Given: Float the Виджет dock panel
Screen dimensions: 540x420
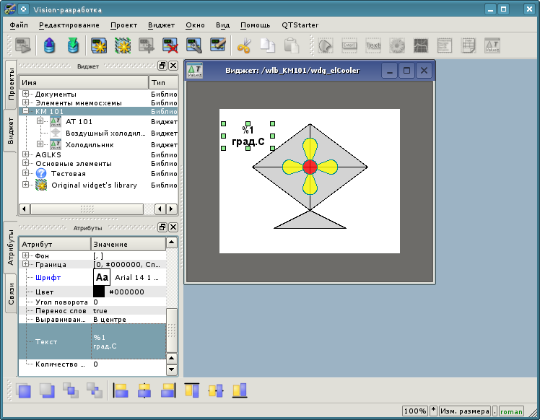Looking at the screenshot, I should coord(162,66).
